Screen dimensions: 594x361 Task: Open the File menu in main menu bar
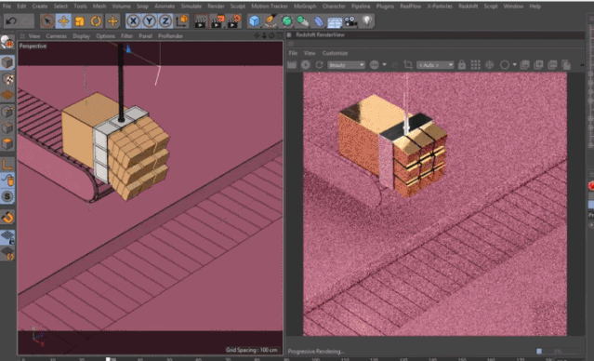[7, 7]
